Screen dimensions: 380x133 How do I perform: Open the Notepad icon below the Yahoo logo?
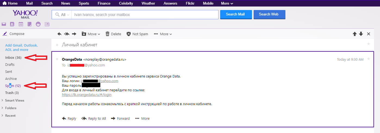[x=29, y=24]
